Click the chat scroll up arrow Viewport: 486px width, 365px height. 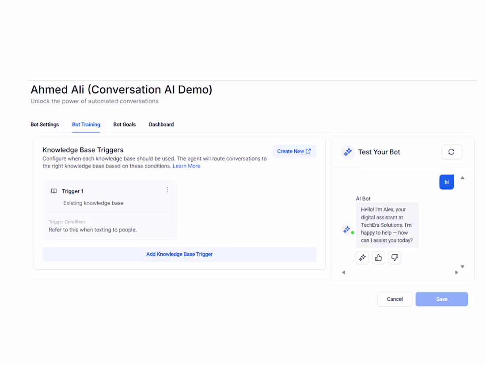pos(462,178)
